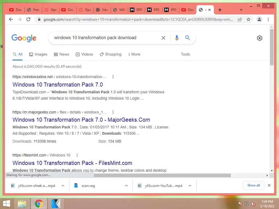Screen dimensions: 279x209
Task: Open options for the windowsxlive.net result
Action: pos(113,77)
